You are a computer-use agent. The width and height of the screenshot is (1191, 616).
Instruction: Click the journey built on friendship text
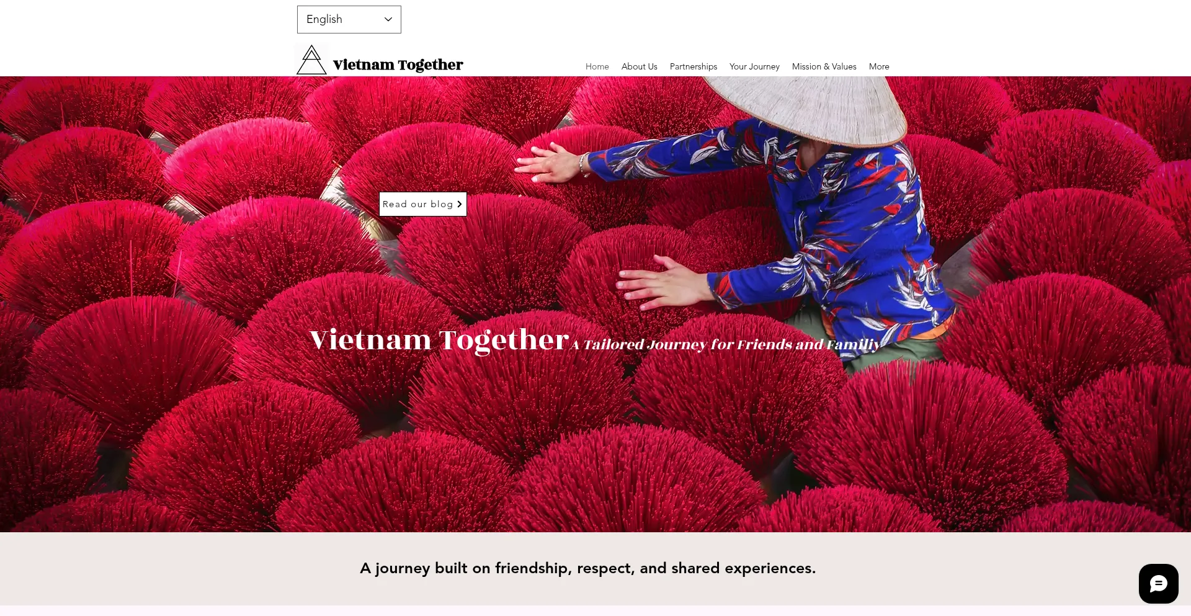587,568
